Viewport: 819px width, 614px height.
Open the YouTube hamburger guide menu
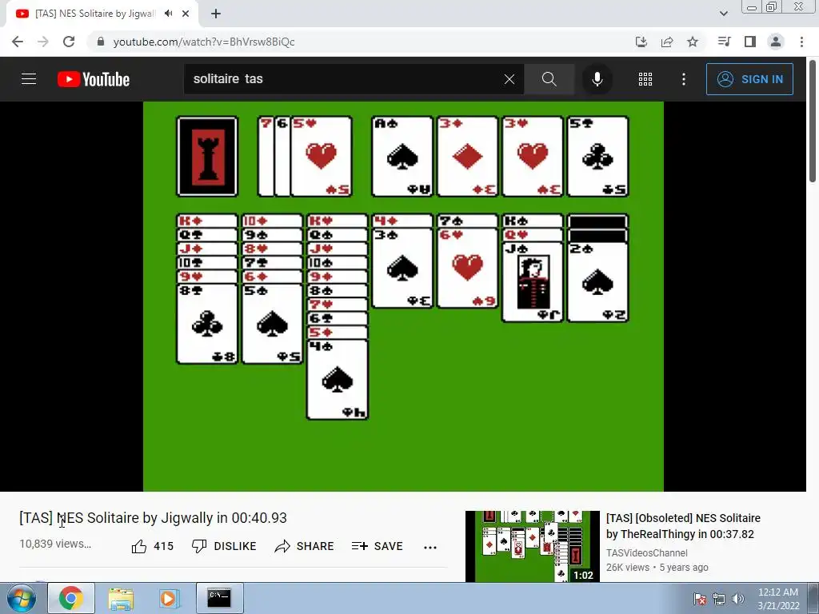click(x=29, y=79)
